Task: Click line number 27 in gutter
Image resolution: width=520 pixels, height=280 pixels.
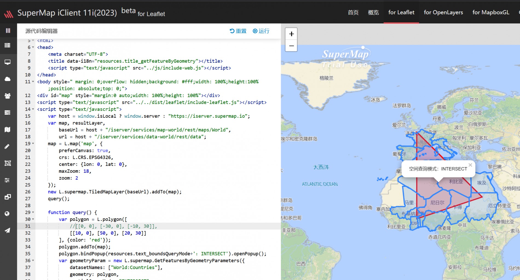Action: 28,199
